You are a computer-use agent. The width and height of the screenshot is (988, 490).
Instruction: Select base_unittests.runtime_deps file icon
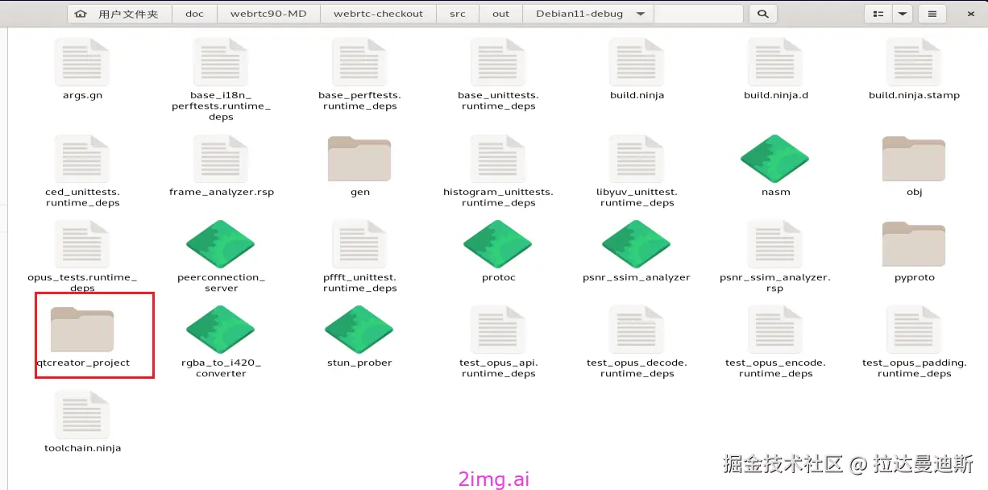tap(498, 63)
